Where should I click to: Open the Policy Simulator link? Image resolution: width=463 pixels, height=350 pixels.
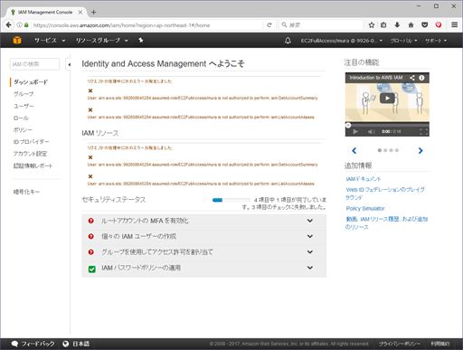(x=365, y=208)
